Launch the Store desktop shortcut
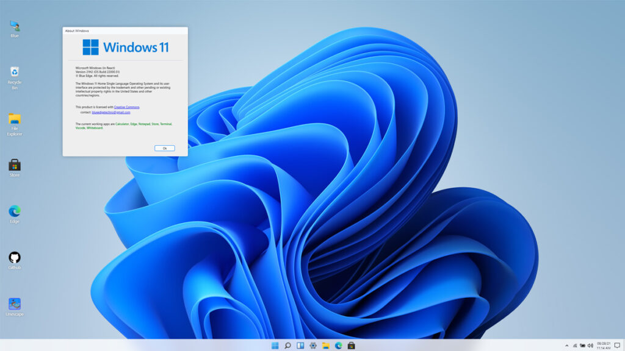Viewport: 625px width, 351px height. point(15,165)
